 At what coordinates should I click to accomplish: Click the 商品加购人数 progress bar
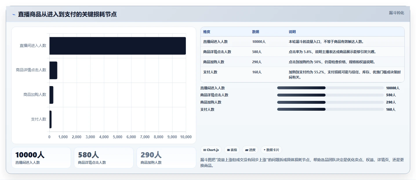(x=330, y=102)
